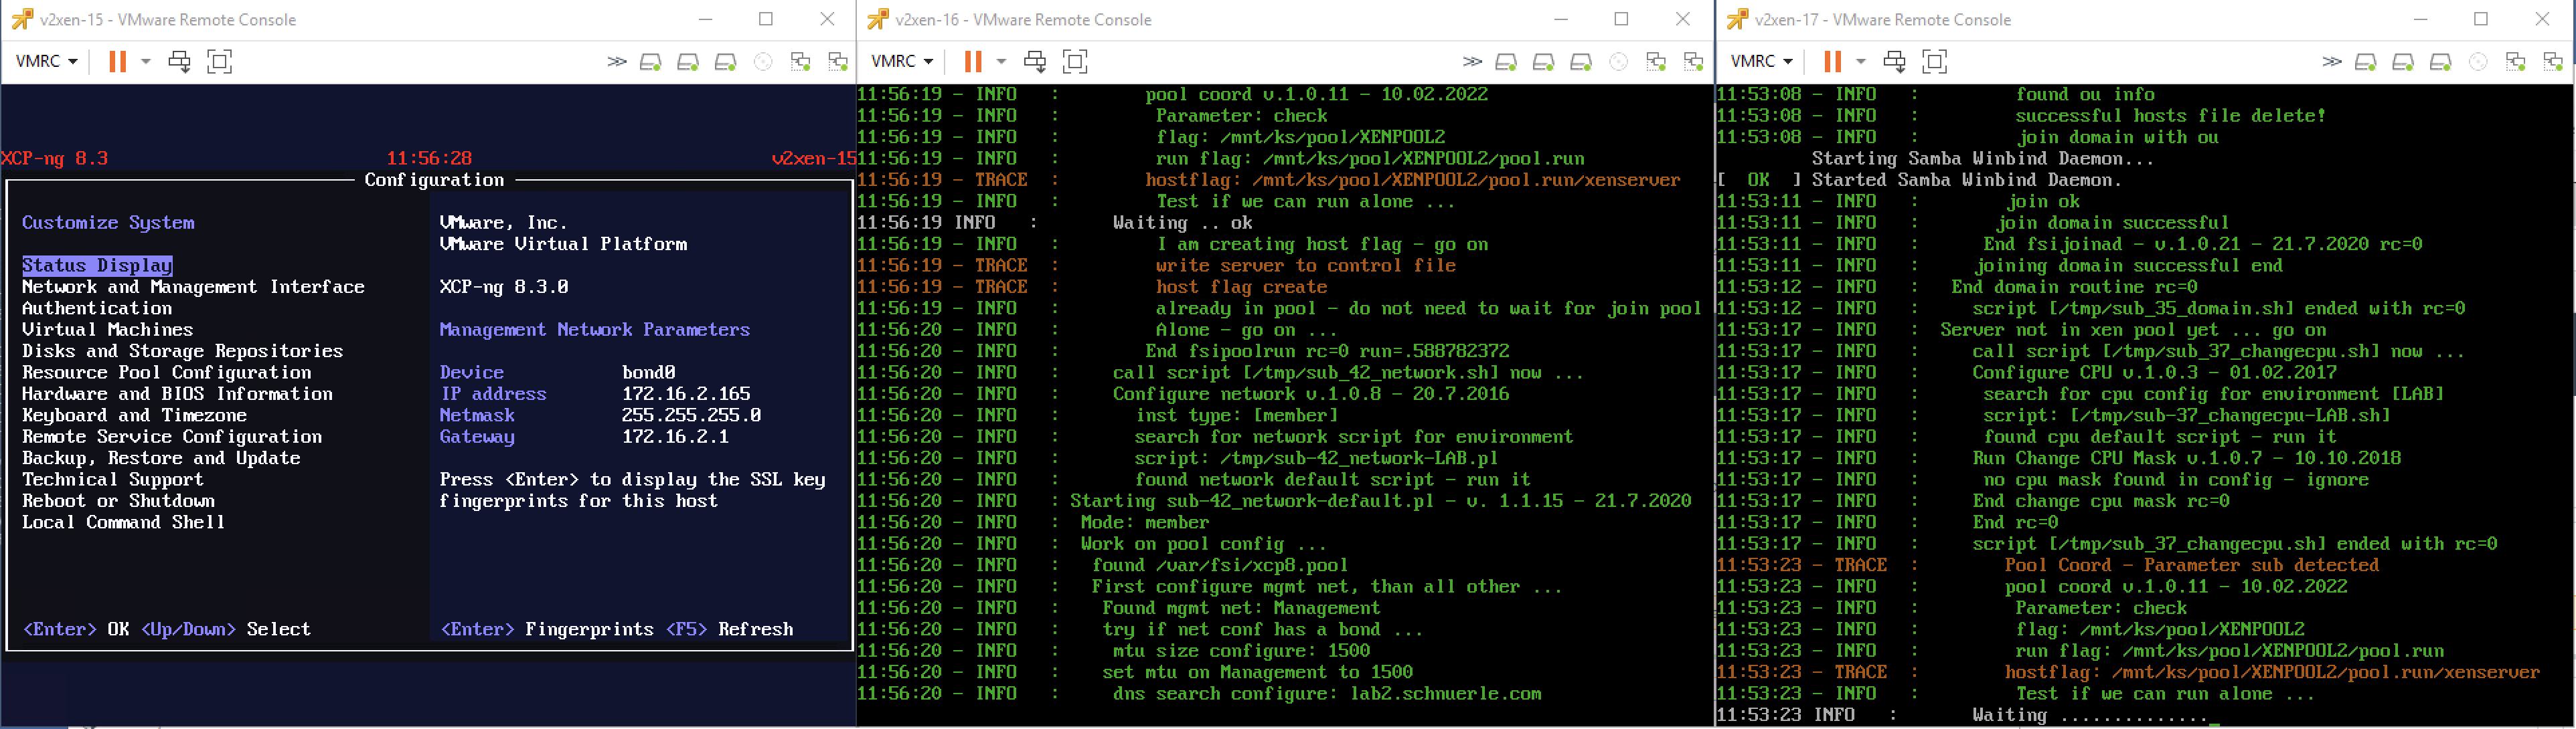Select Remote Service Configuration entry

172,437
